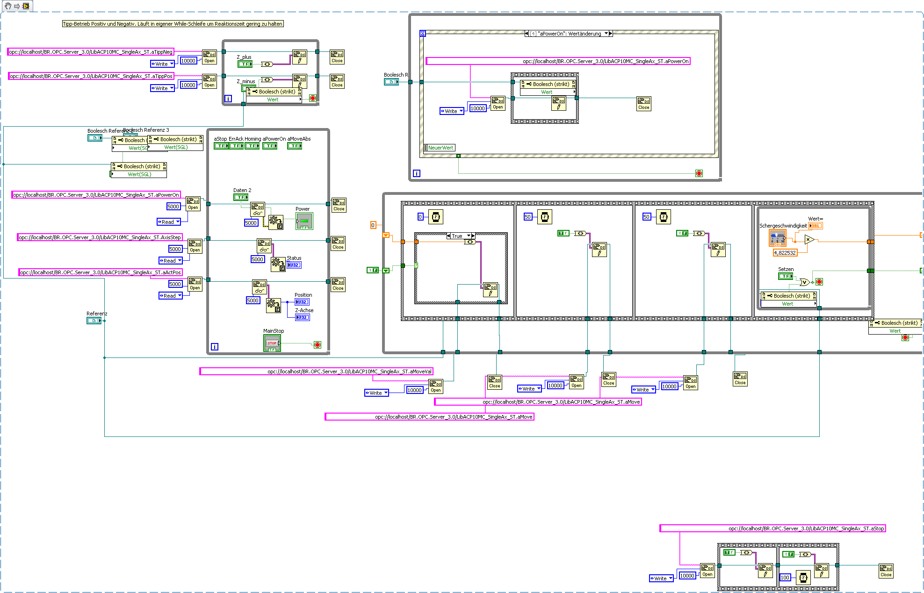Click the wait timer wired to 100
Image resolution: width=924 pixels, height=593 pixels.
(803, 578)
